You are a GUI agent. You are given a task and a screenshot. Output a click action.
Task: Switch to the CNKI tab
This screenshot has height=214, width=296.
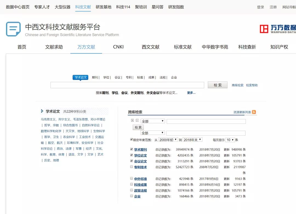[x=118, y=47]
